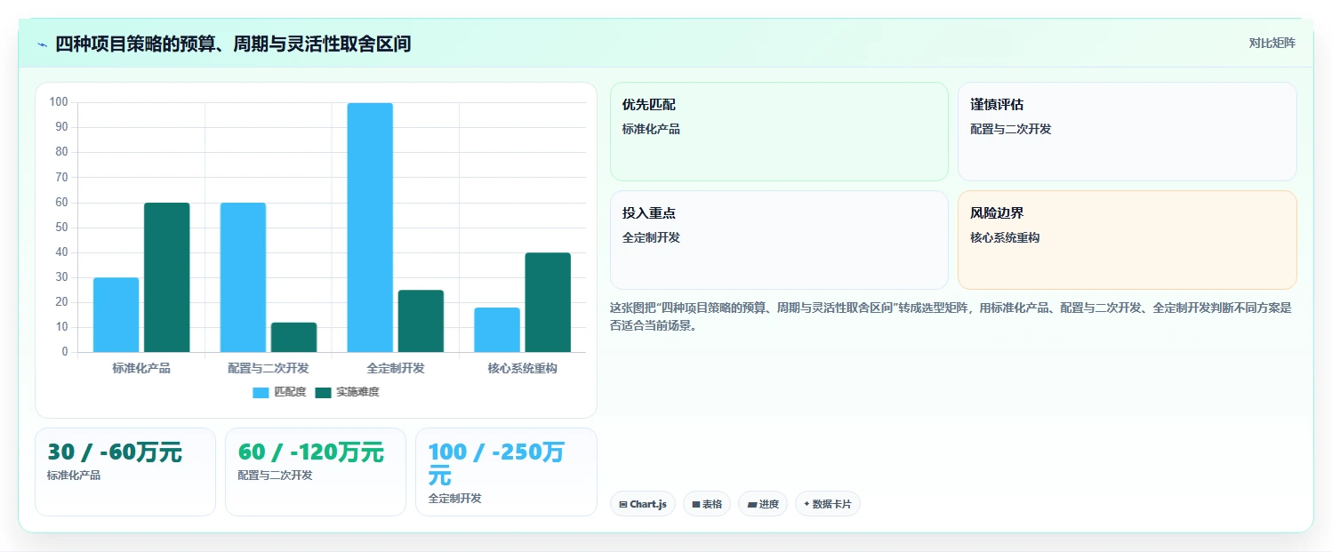Open the 风险边界 matrix card
The width and height of the screenshot is (1332, 552).
pyautogui.click(x=1127, y=240)
